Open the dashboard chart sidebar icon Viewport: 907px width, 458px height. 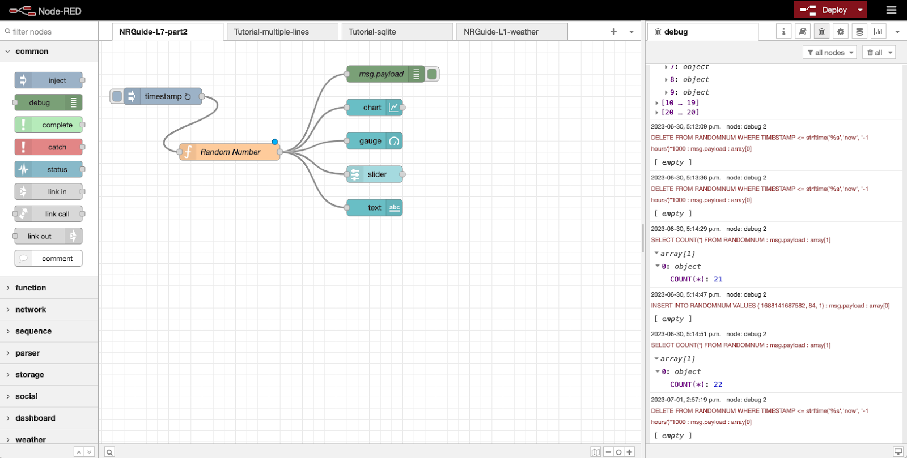(x=879, y=32)
